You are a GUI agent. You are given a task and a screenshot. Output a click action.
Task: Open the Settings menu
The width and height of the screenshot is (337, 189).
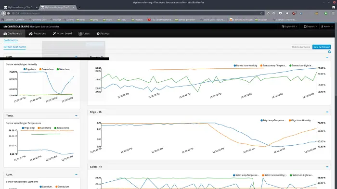point(103,34)
